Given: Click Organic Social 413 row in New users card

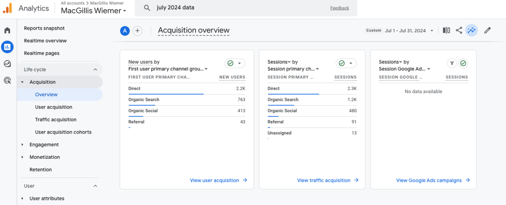Looking at the screenshot, I should tap(187, 111).
